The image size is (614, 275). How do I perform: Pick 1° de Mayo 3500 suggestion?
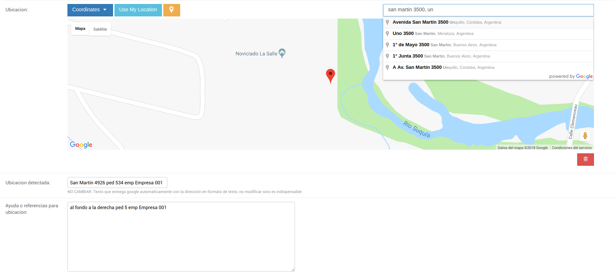488,45
